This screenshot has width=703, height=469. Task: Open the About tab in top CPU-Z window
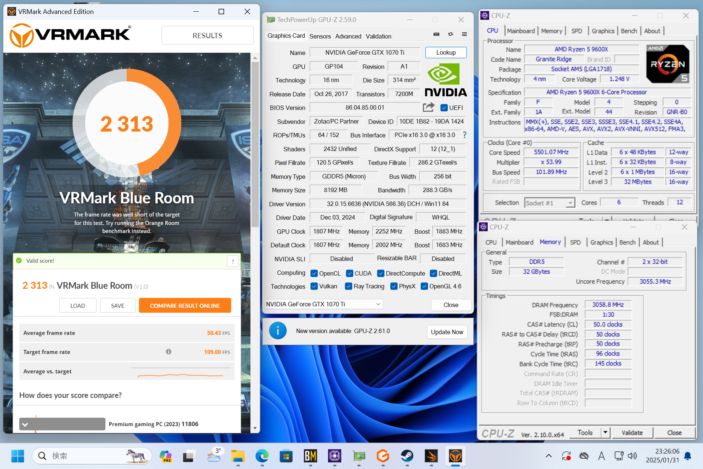point(652,31)
